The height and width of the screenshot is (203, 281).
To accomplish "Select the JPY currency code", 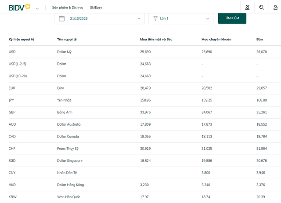I will (x=11, y=100).
